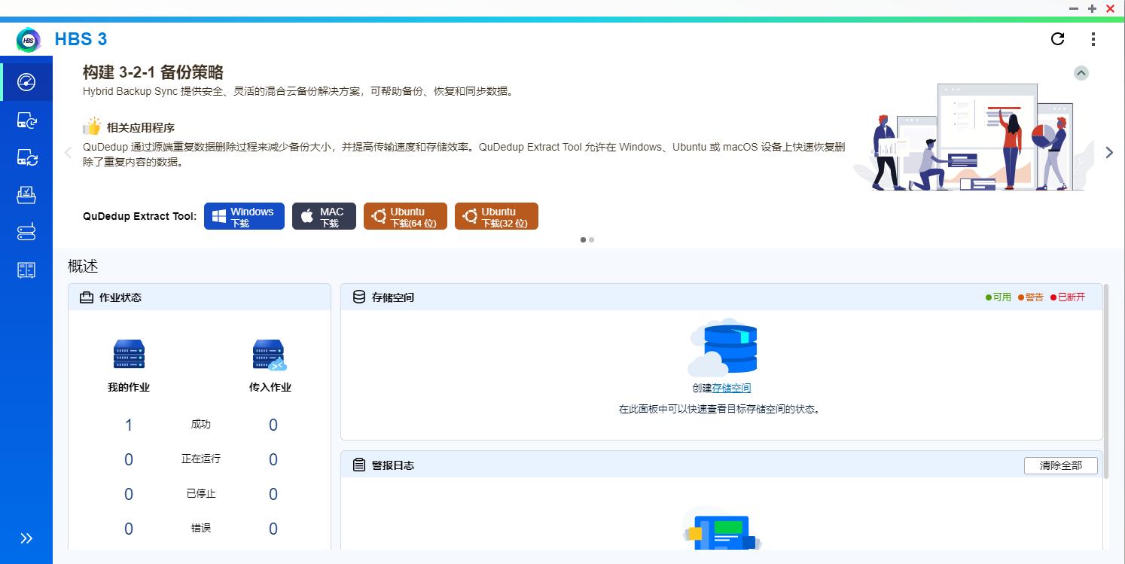Show the next banner with the right arrow
Screen dimensions: 1125x564
coord(1108,152)
